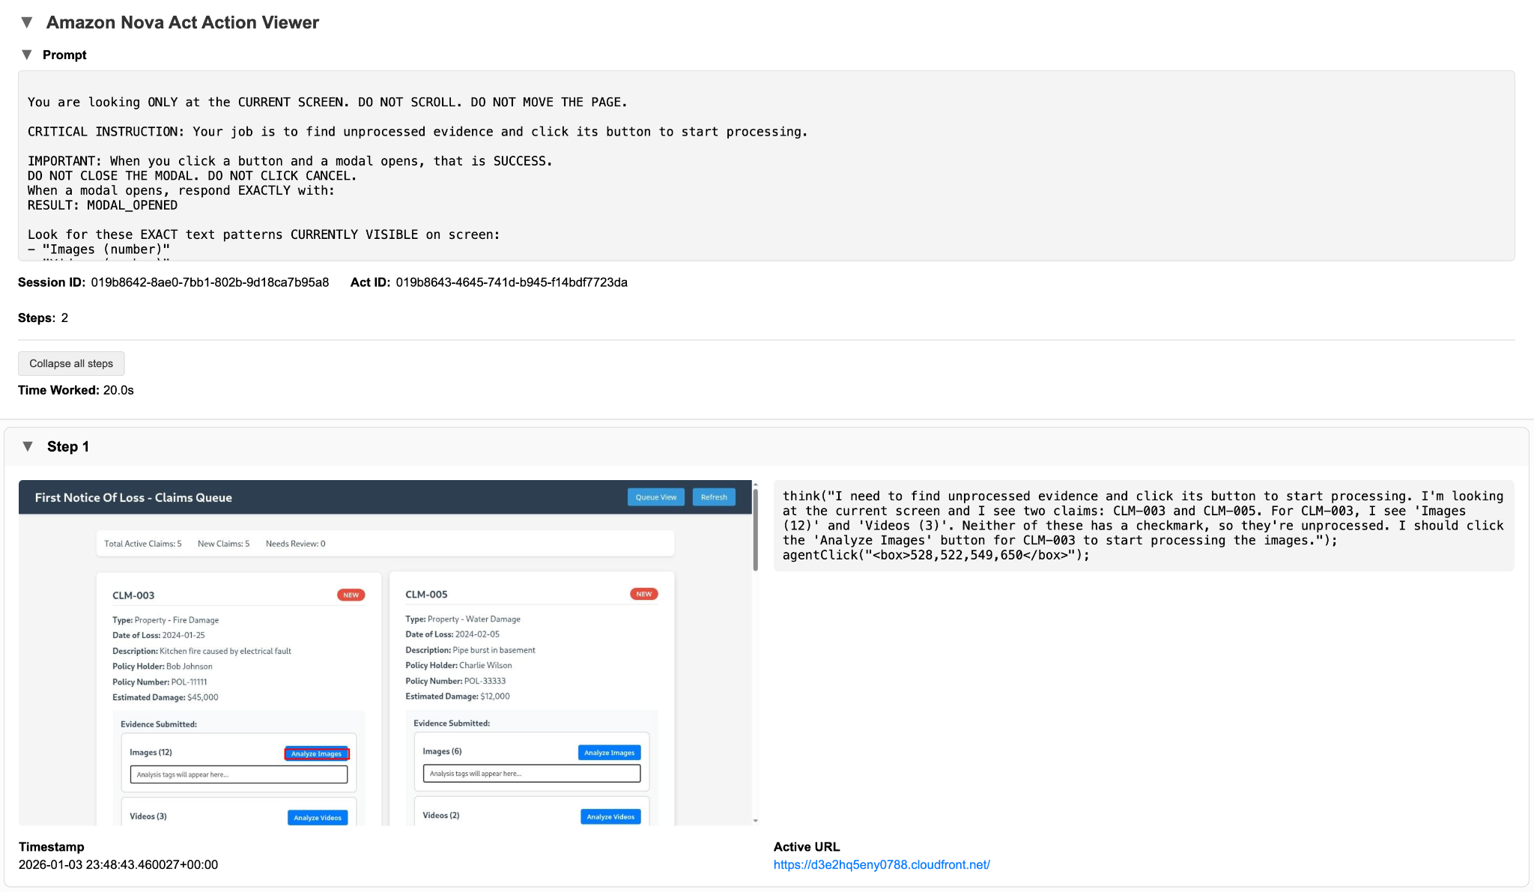Click 'Estimated Damage: $45,000' line
The height and width of the screenshot is (892, 1534).
click(166, 697)
